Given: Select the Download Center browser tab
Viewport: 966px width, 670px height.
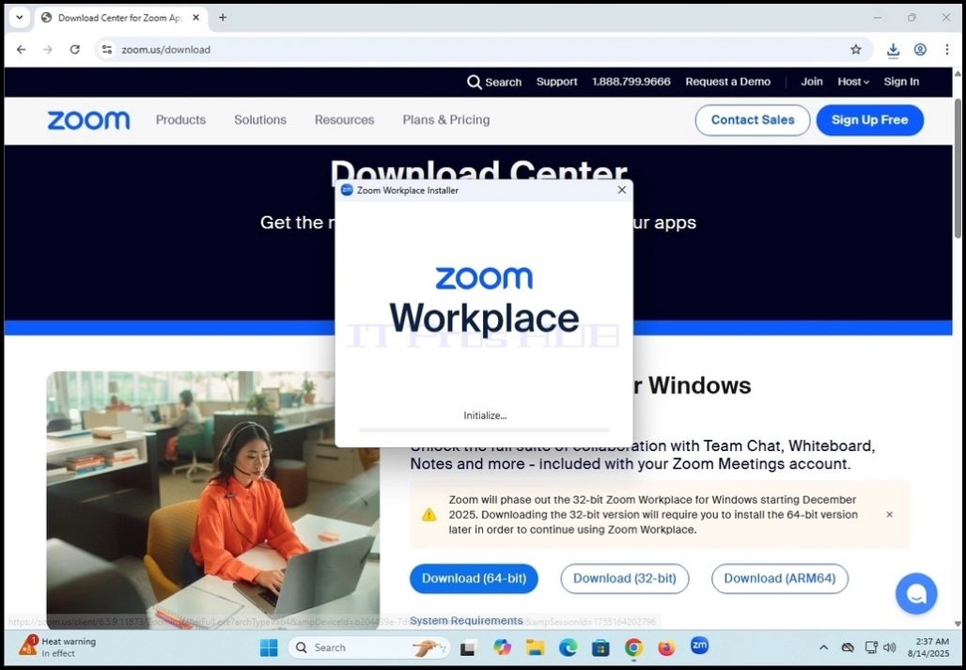Looking at the screenshot, I should pyautogui.click(x=120, y=18).
